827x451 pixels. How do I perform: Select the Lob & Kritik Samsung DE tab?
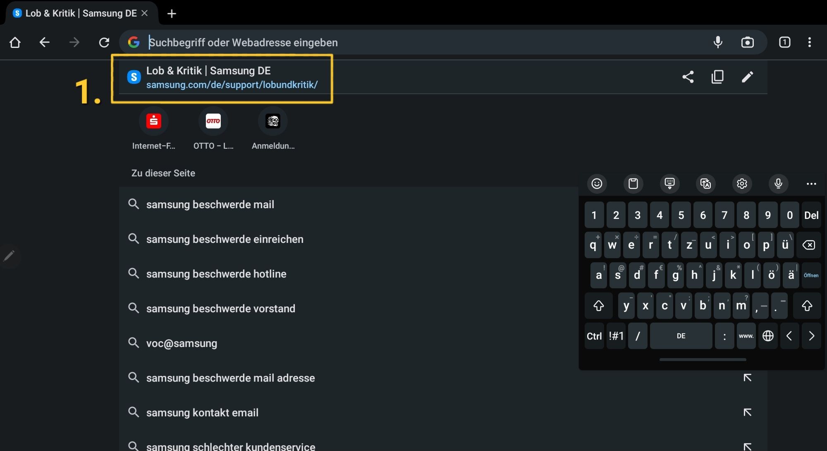pyautogui.click(x=81, y=13)
